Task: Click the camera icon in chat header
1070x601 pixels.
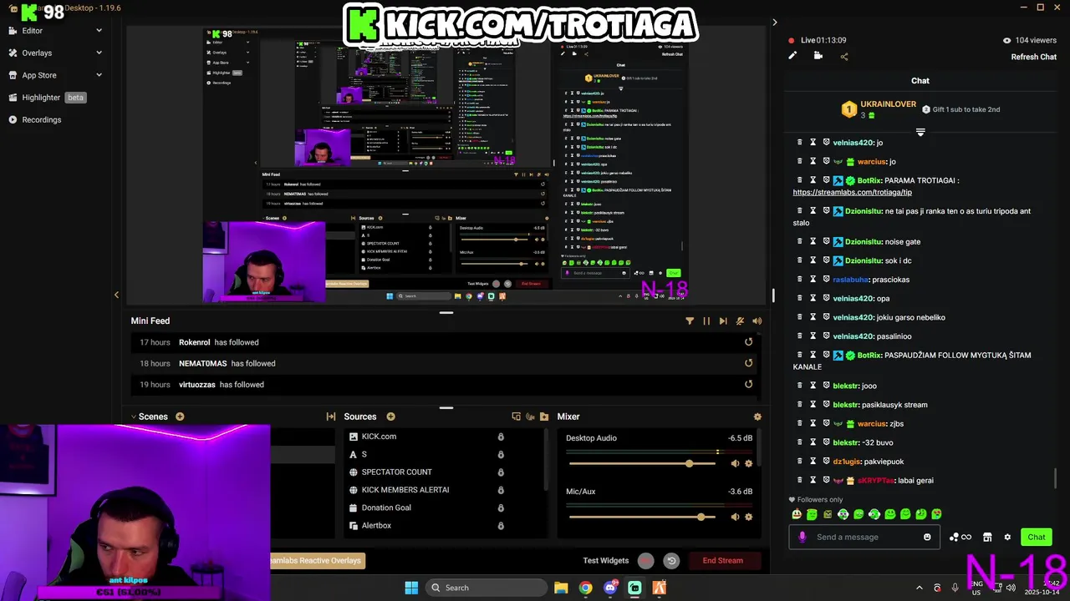Action: pyautogui.click(x=818, y=56)
